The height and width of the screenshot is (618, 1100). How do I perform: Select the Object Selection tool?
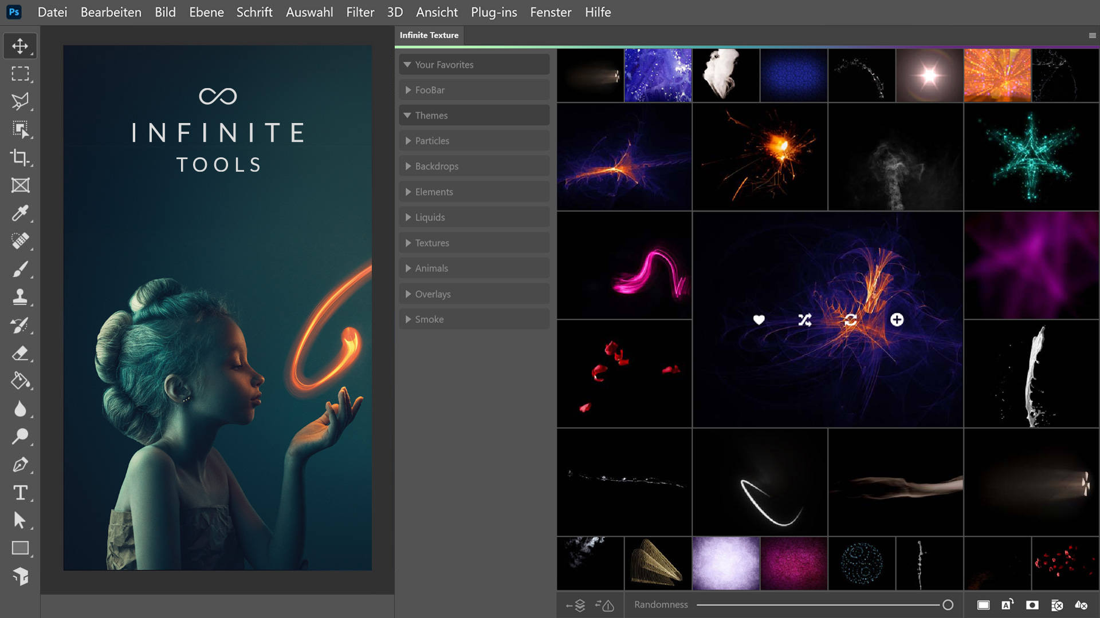click(x=20, y=129)
